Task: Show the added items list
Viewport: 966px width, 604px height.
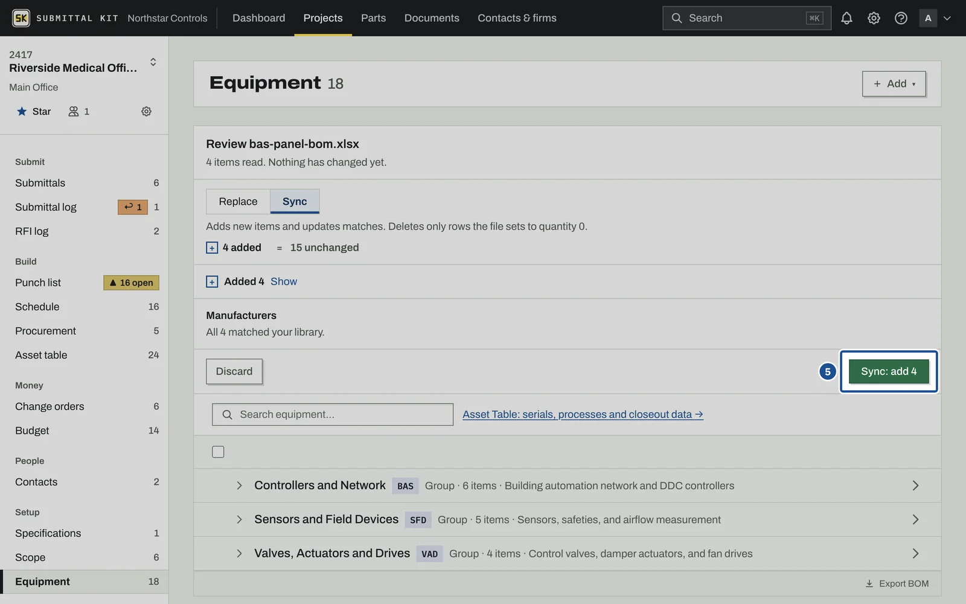Action: pos(284,281)
